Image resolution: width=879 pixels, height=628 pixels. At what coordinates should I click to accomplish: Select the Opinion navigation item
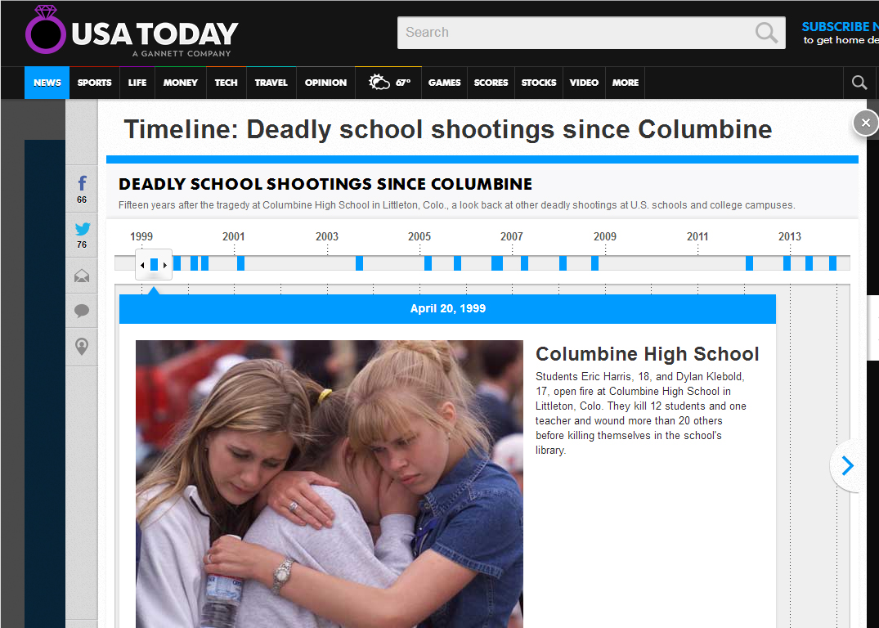(325, 83)
